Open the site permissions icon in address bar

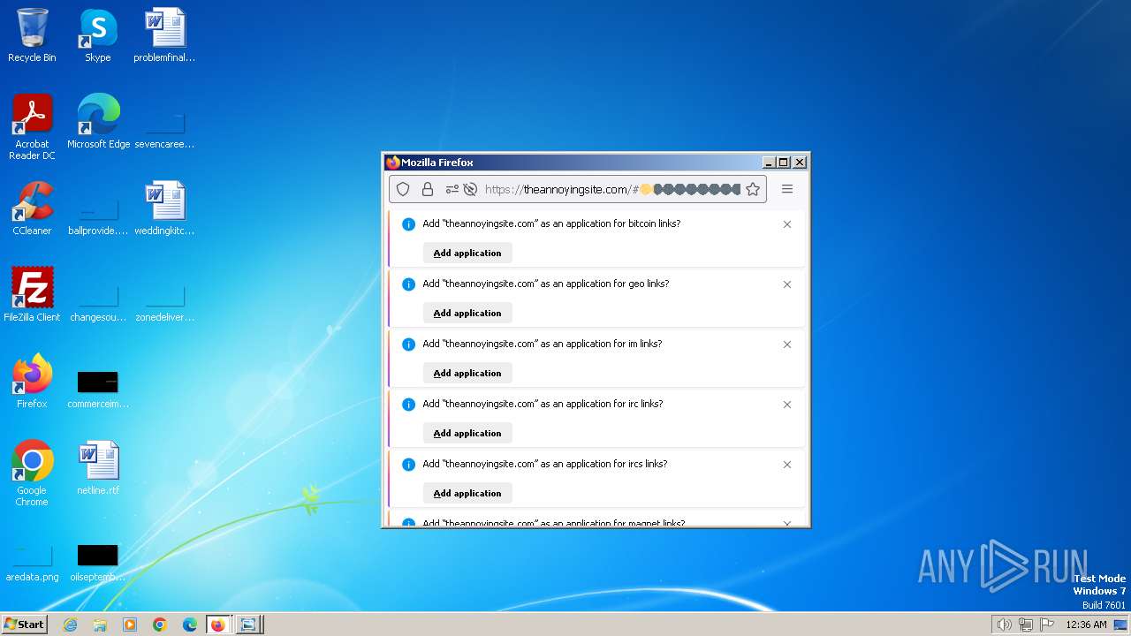tap(452, 189)
